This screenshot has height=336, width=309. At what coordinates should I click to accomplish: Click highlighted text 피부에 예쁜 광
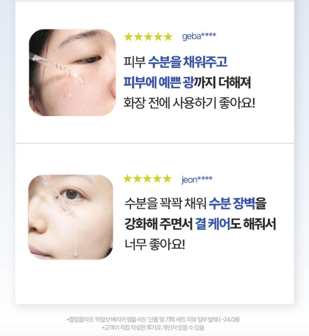pos(159,82)
